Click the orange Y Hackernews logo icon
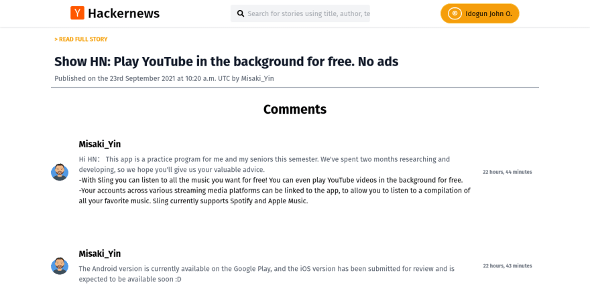Image resolution: width=590 pixels, height=305 pixels. (77, 13)
